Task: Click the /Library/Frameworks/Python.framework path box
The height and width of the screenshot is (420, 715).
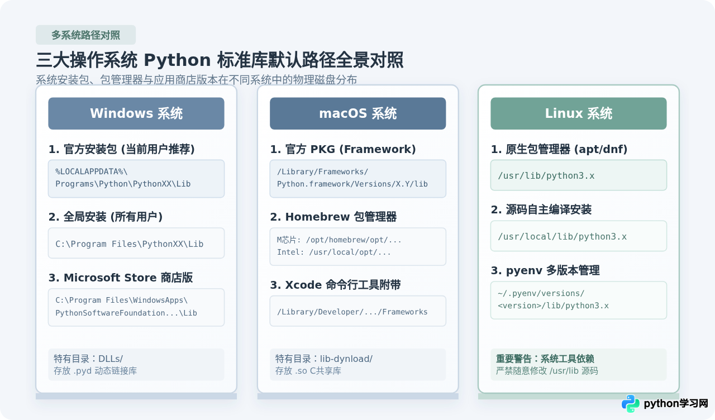Action: [357, 179]
